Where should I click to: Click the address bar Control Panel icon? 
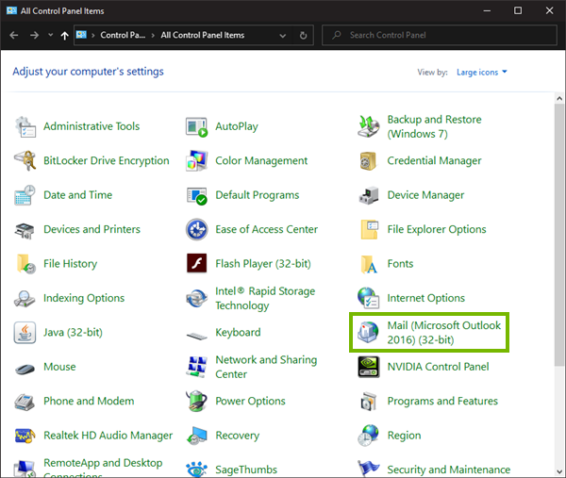[81, 35]
